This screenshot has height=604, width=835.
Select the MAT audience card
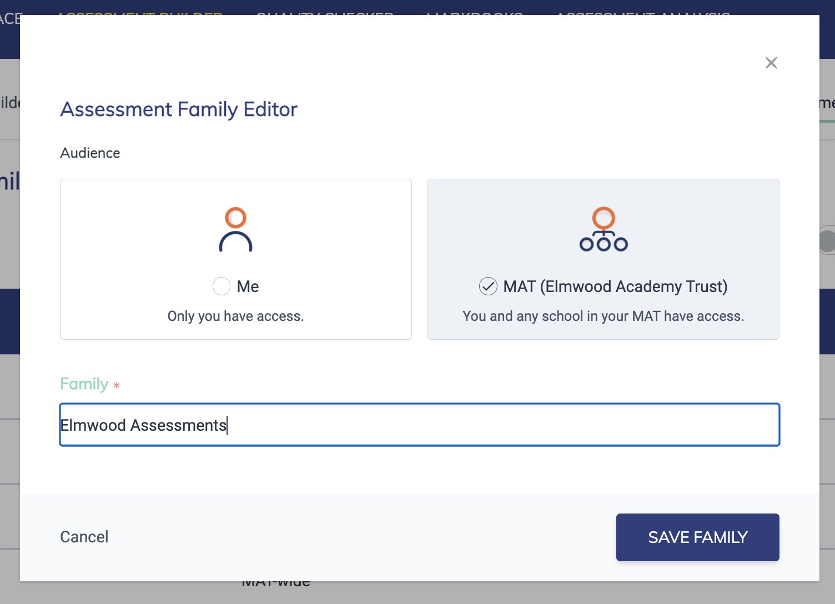coord(603,259)
